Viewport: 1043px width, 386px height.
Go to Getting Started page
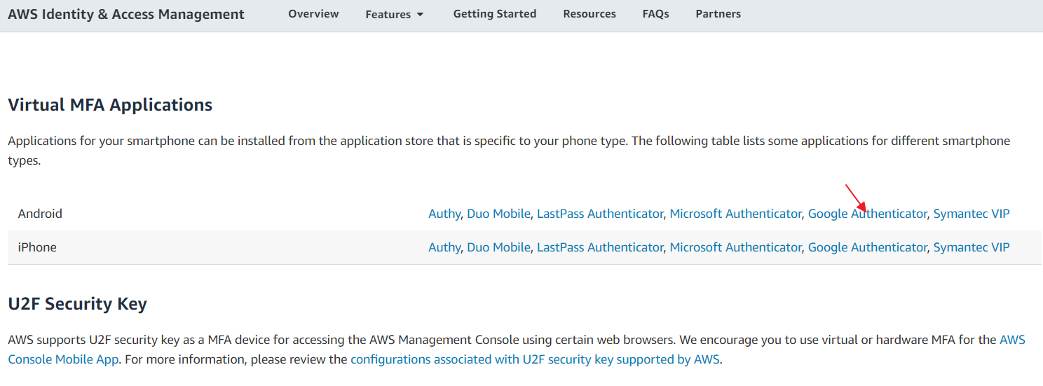(x=494, y=14)
